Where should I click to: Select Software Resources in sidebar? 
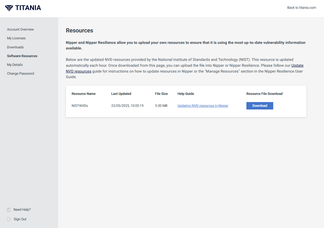pyautogui.click(x=22, y=56)
